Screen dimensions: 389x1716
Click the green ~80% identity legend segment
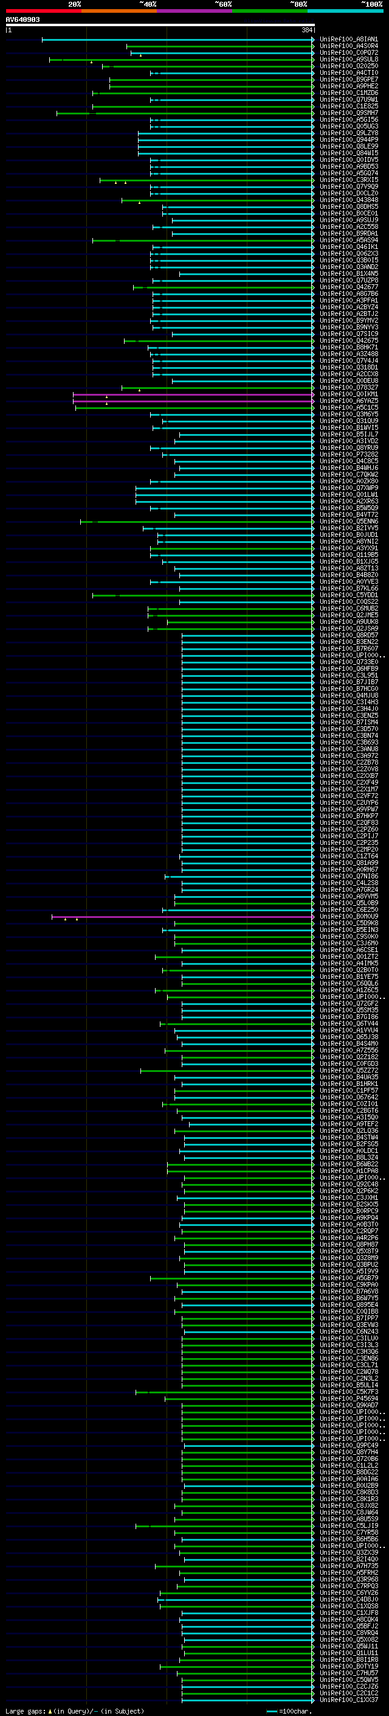(270, 11)
